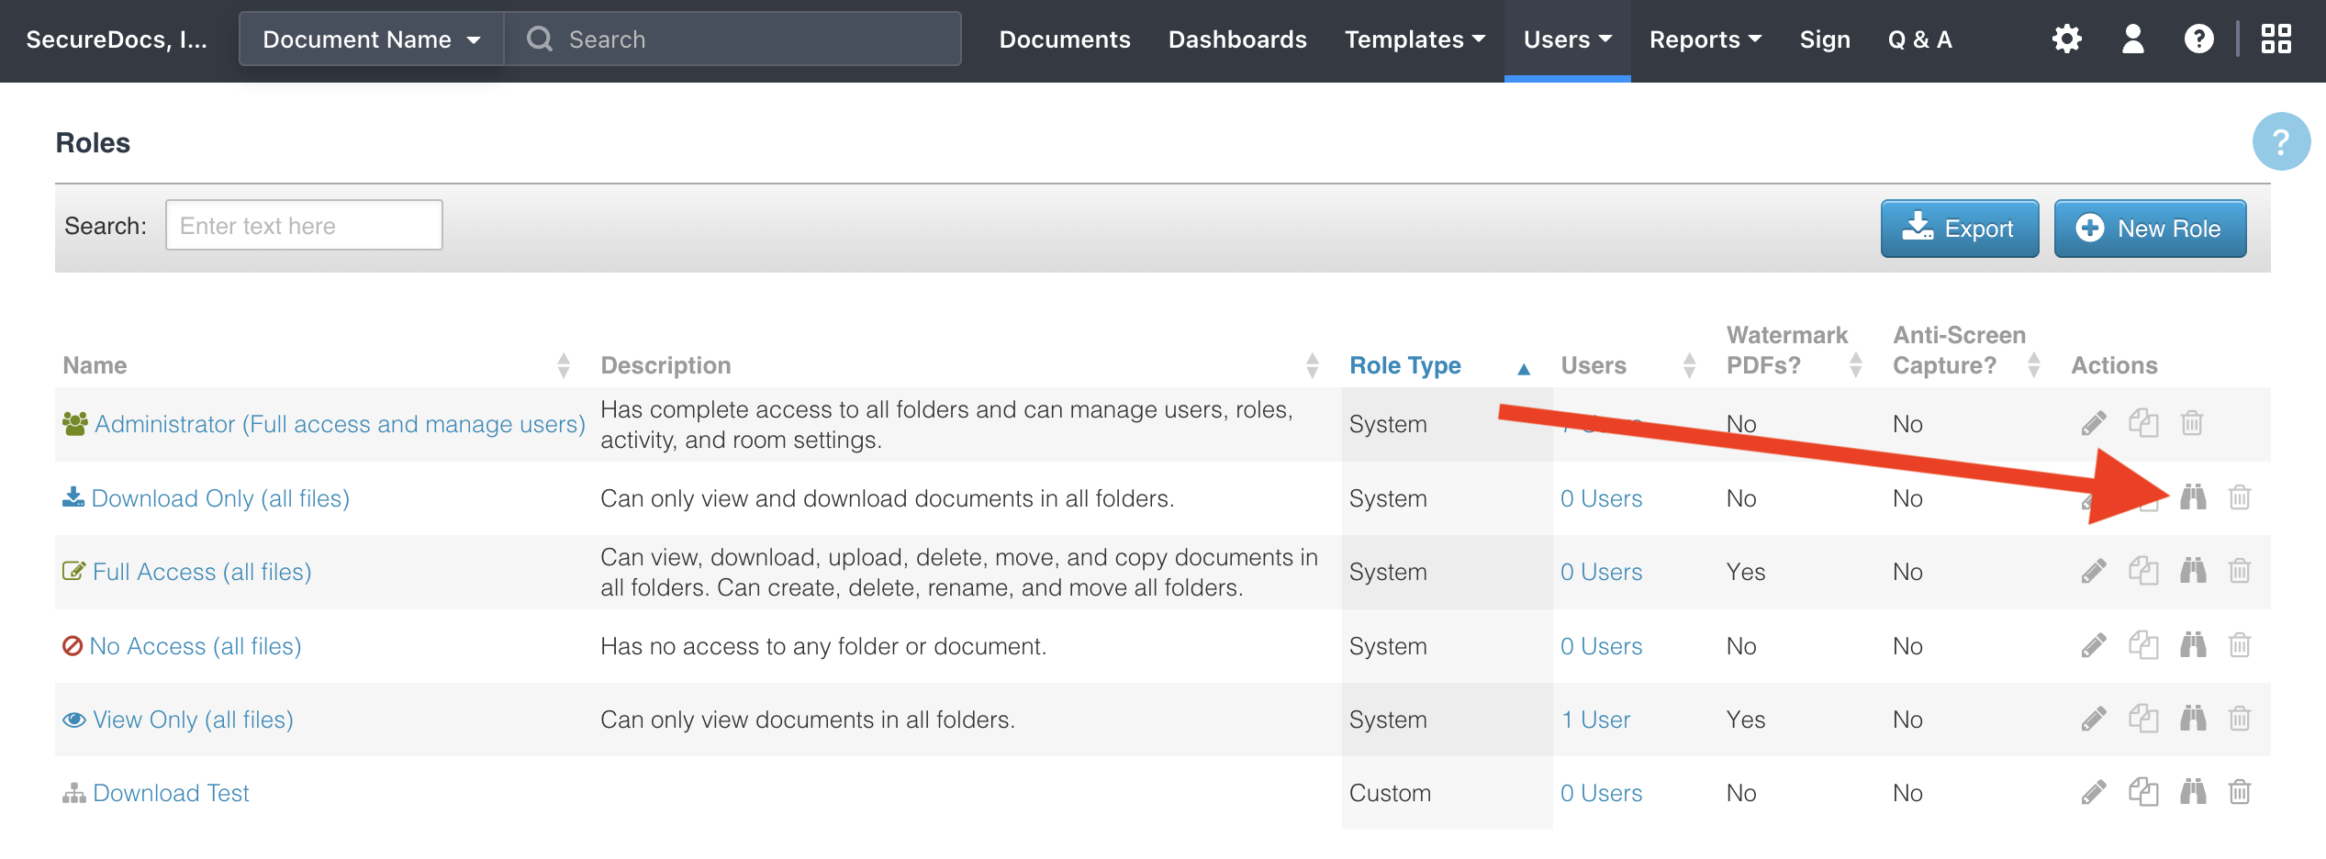View the 1 User assigned to View Only
2326x859 pixels.
tap(1596, 720)
